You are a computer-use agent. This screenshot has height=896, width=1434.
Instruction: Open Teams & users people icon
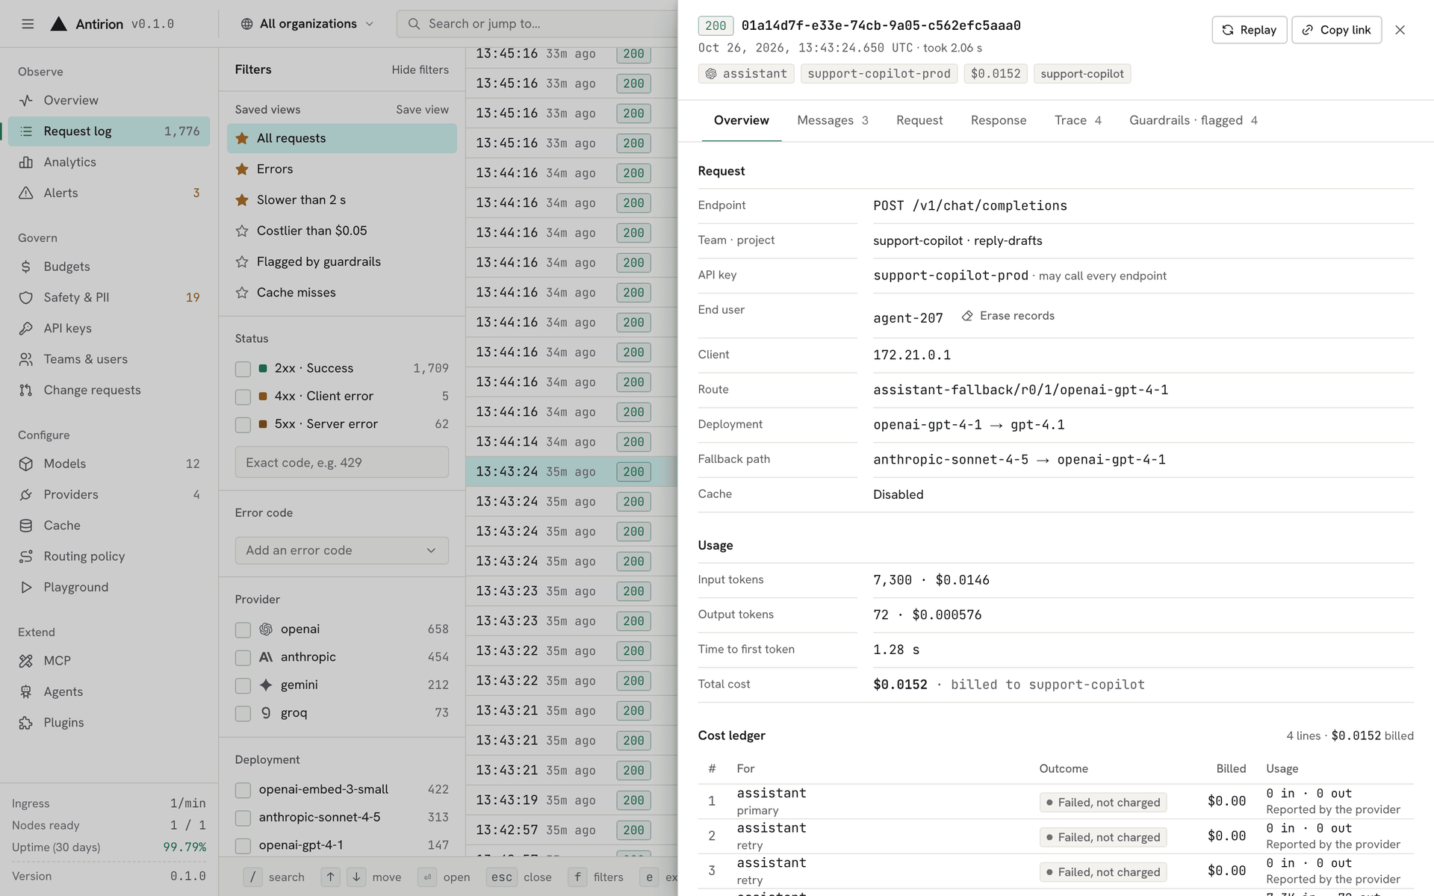coord(26,359)
